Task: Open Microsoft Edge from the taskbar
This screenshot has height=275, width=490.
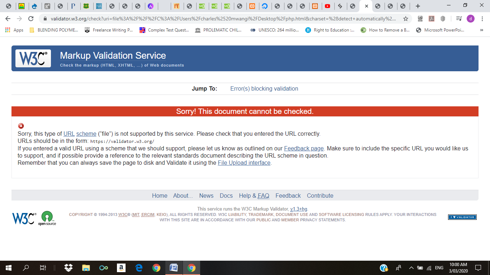Action: click(x=139, y=267)
